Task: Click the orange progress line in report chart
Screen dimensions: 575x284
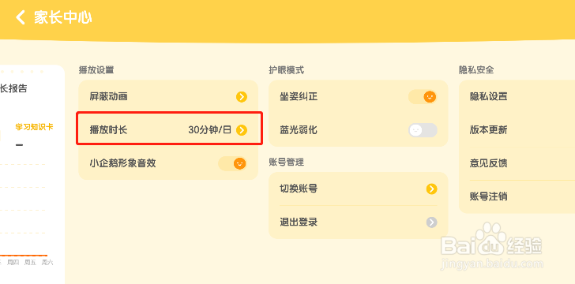Action: 24,255
